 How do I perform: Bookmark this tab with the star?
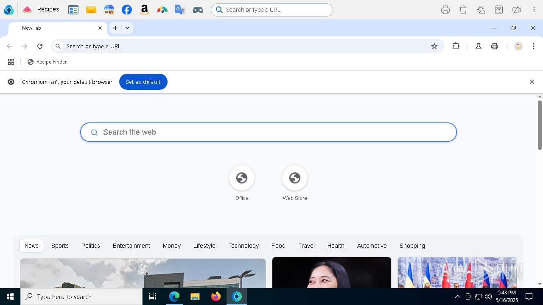click(x=434, y=46)
